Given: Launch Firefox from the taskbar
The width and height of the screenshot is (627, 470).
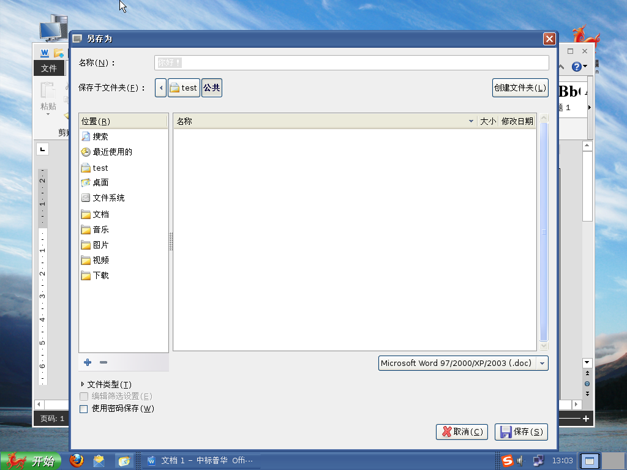Looking at the screenshot, I should pos(77,460).
